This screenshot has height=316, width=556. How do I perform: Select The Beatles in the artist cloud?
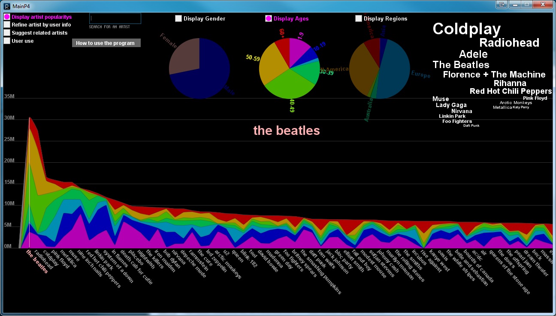pyautogui.click(x=461, y=65)
